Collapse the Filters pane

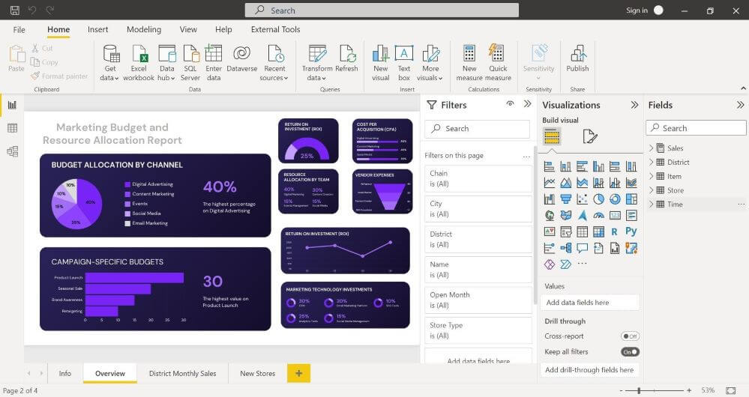click(x=527, y=104)
